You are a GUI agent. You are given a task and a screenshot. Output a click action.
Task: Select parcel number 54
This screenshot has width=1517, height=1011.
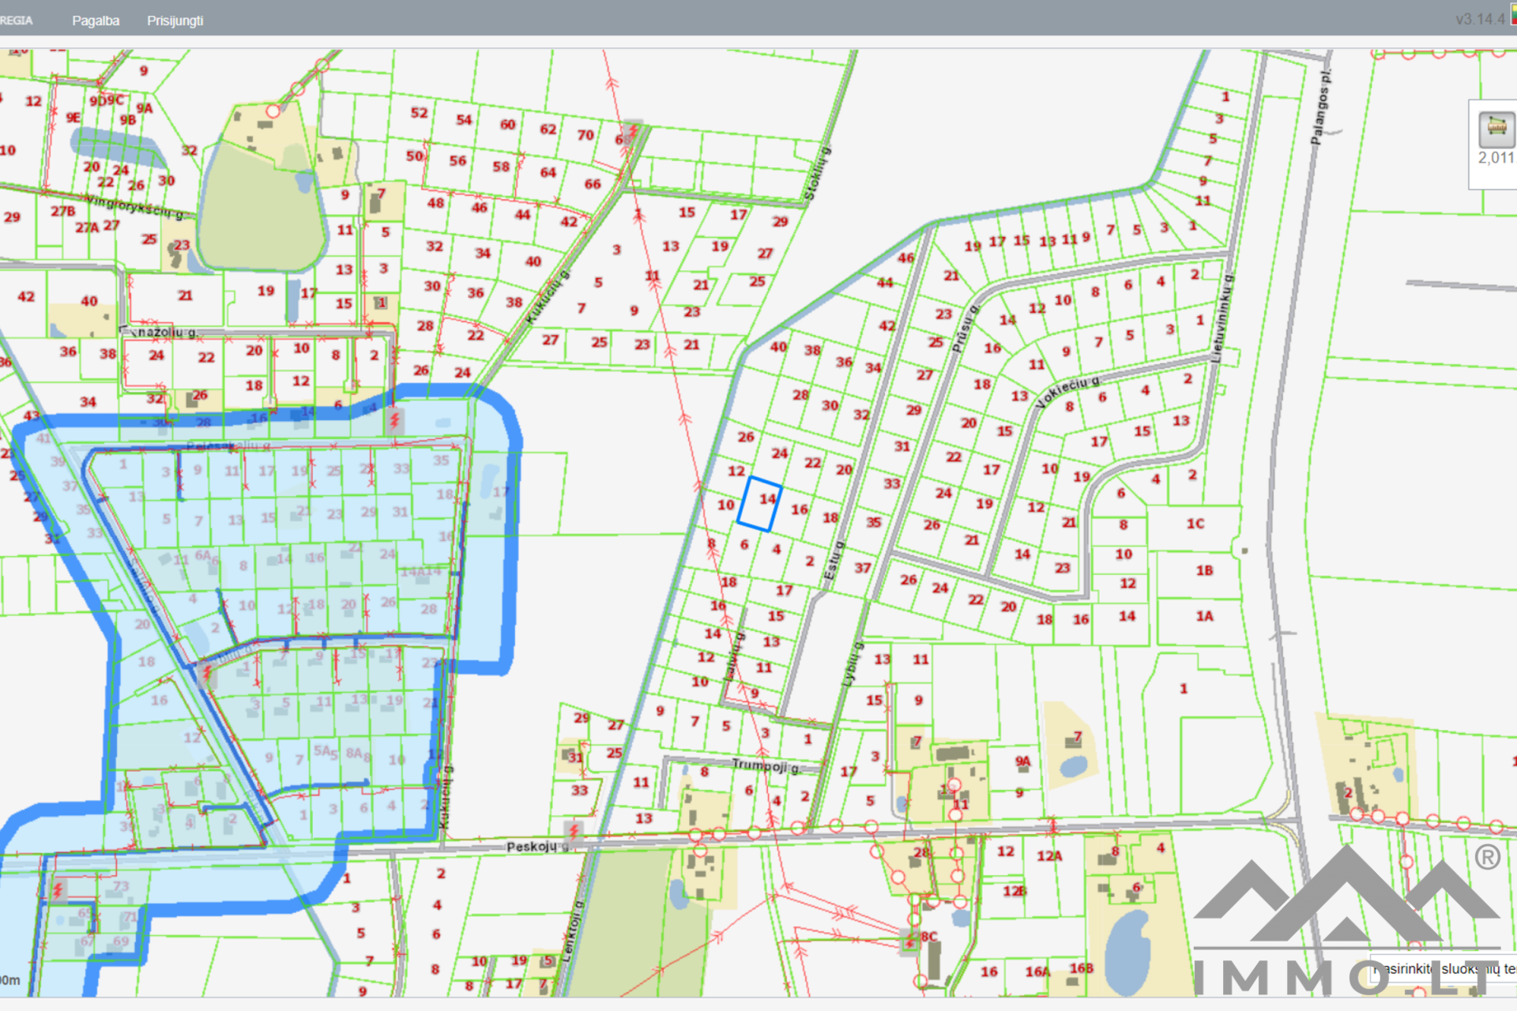point(465,120)
